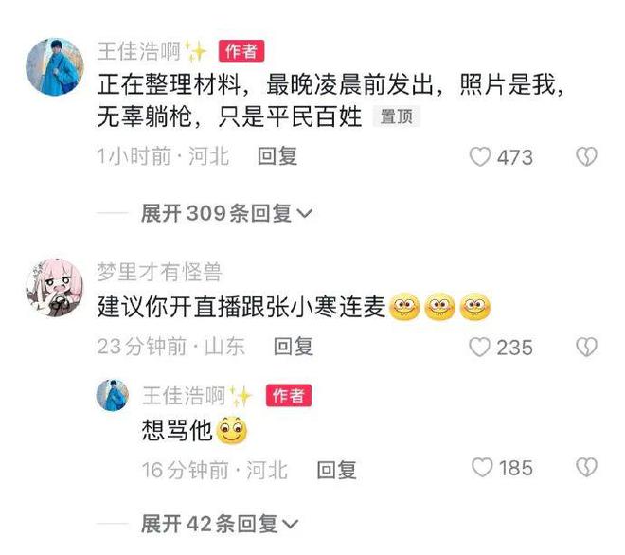Expand 309 replies under pinned comment
This screenshot has height=555, width=625.
pos(226,213)
